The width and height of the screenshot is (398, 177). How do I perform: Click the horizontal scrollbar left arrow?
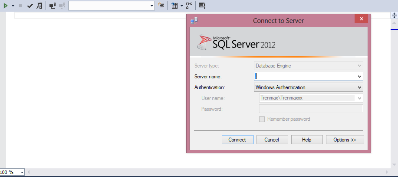[x=28, y=172]
